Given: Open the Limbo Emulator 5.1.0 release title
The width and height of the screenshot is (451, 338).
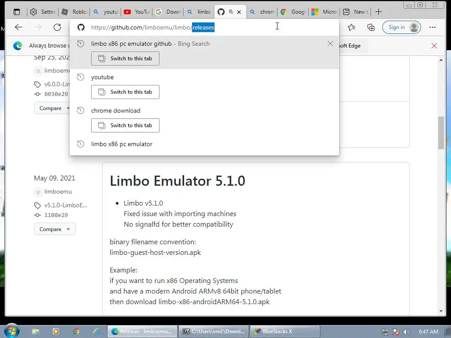Looking at the screenshot, I should coord(177,181).
